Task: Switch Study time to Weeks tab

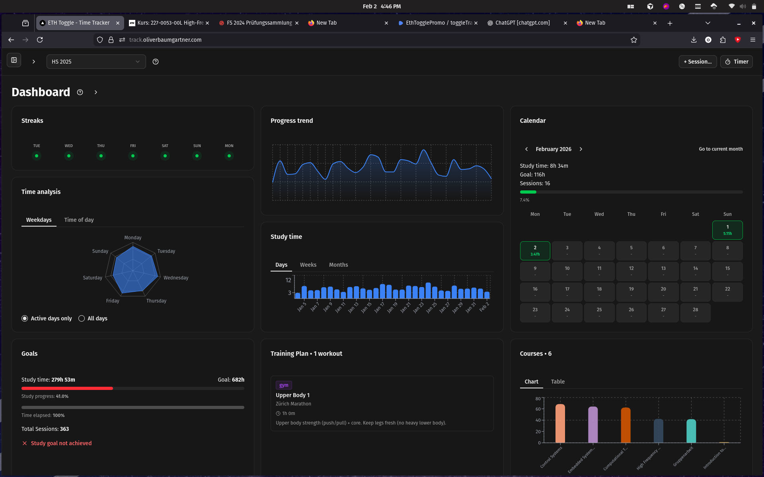Action: tap(308, 265)
